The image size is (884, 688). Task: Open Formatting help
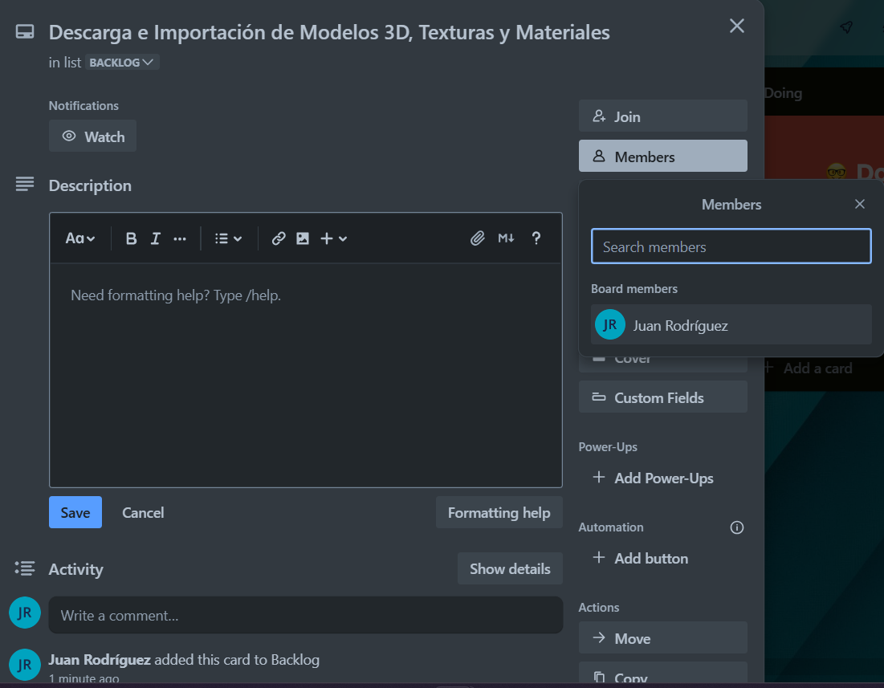point(499,512)
